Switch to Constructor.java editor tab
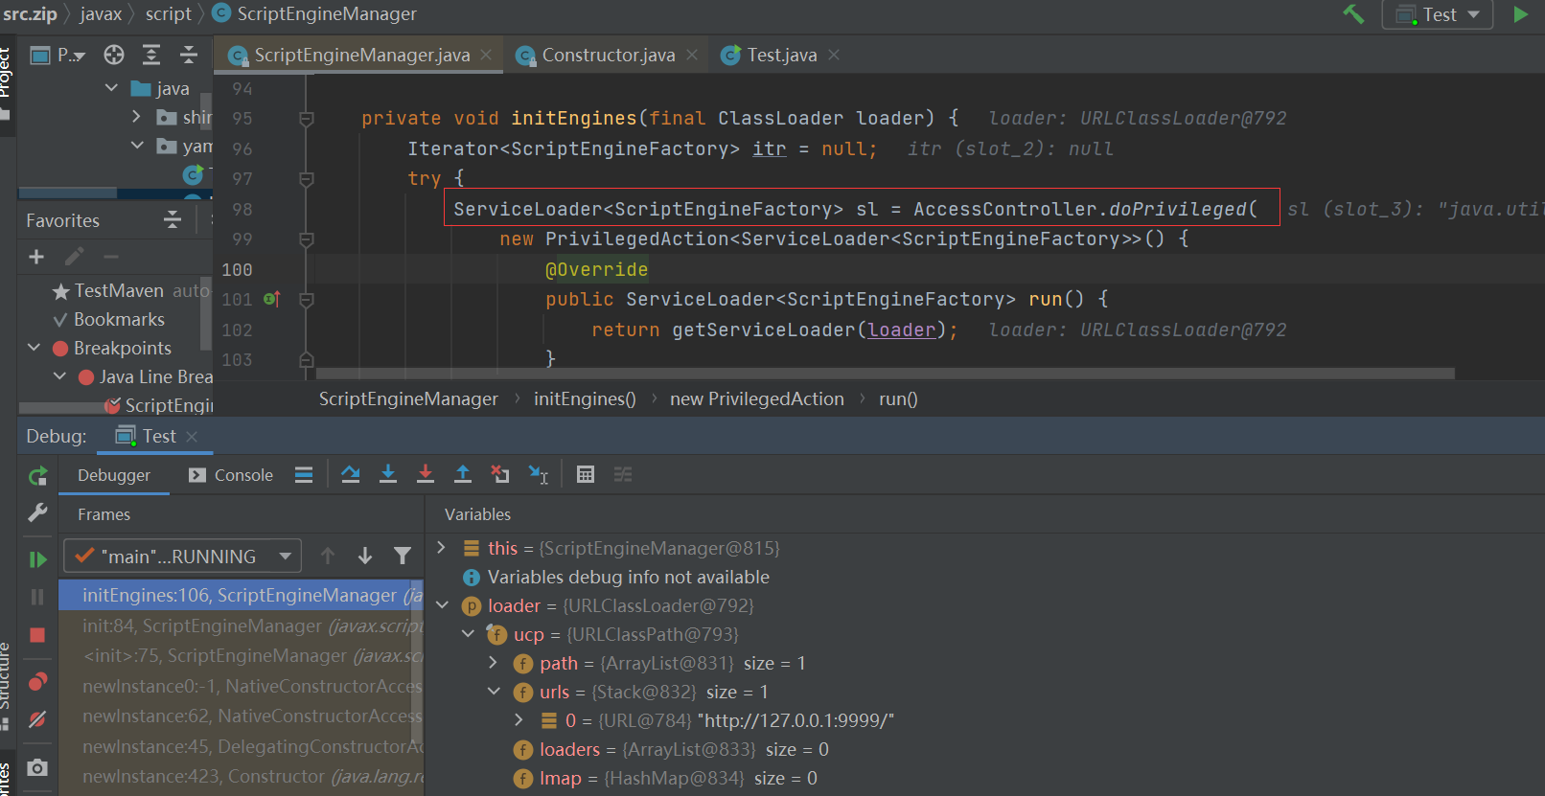The height and width of the screenshot is (796, 1545). (x=608, y=56)
